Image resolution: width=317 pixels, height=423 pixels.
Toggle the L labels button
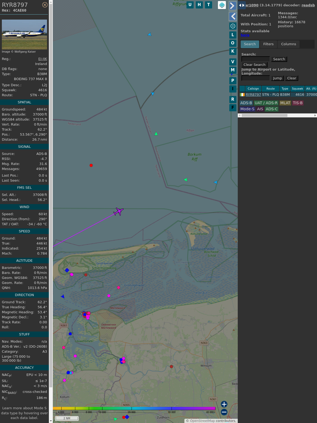pyautogui.click(x=233, y=35)
